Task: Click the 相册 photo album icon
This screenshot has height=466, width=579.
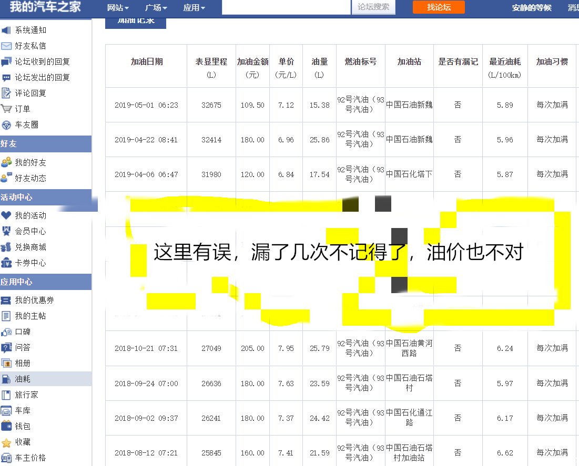Action: point(6,363)
